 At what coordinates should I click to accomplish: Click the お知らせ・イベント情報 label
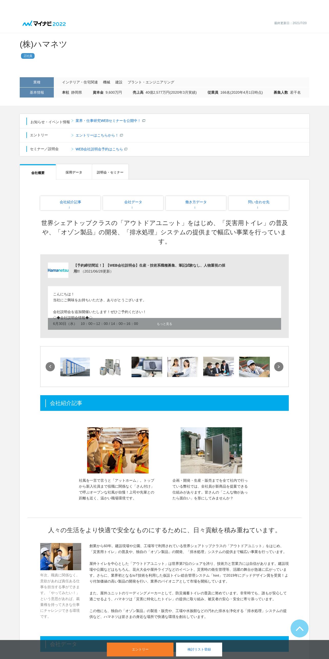click(x=50, y=122)
